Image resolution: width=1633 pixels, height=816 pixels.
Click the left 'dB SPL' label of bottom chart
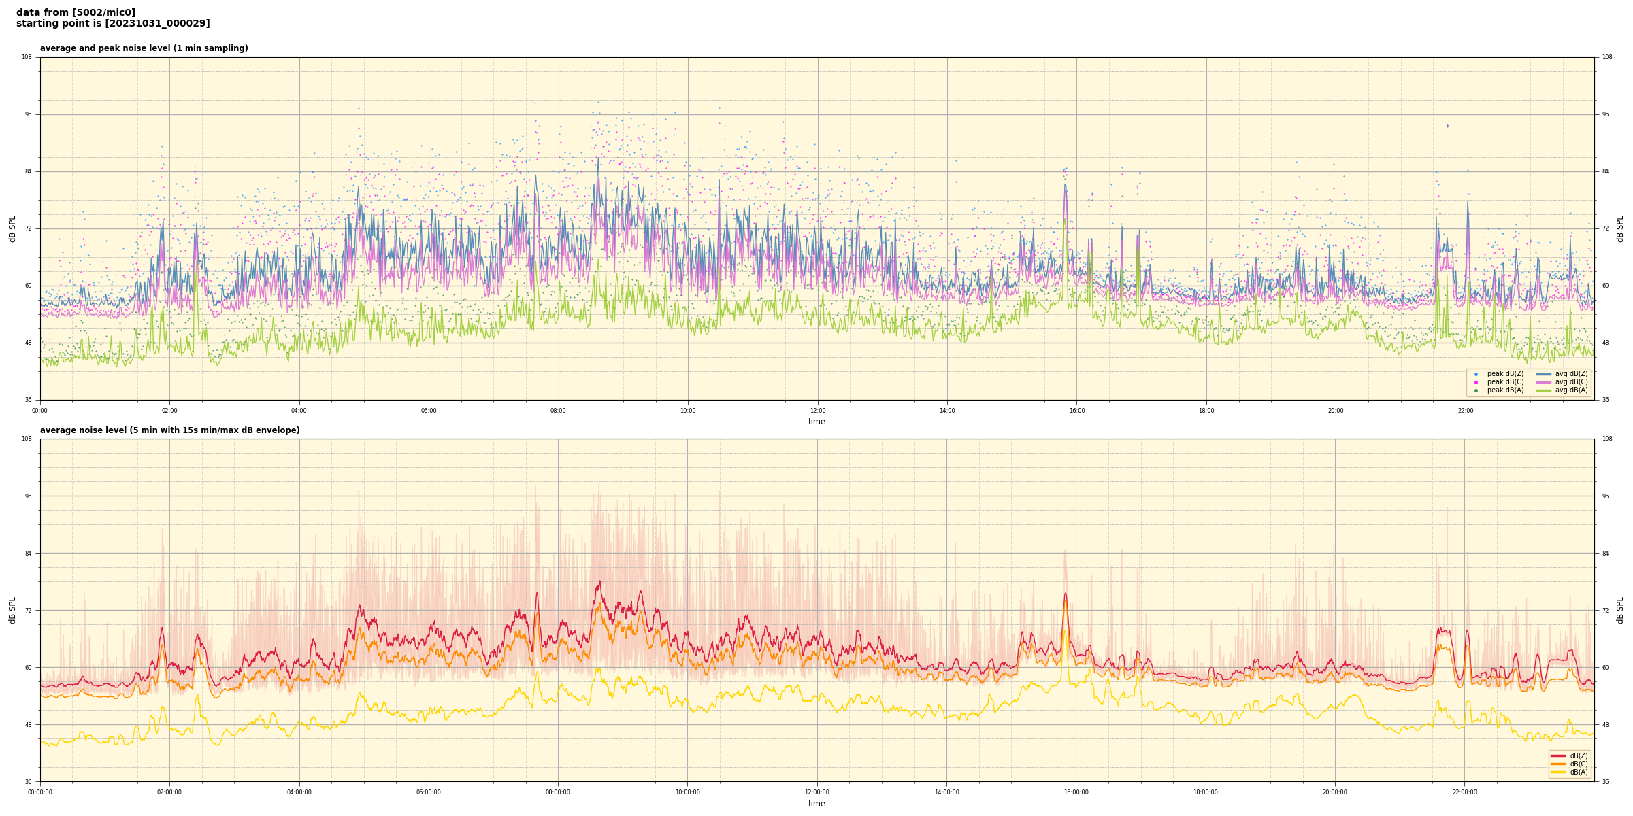pyautogui.click(x=12, y=610)
